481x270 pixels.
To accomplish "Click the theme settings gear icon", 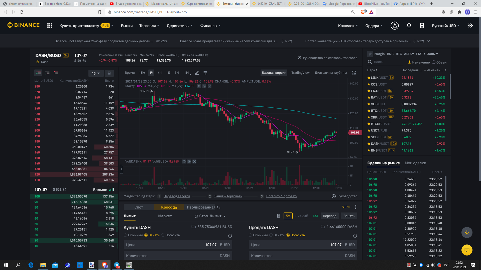I will [470, 25].
